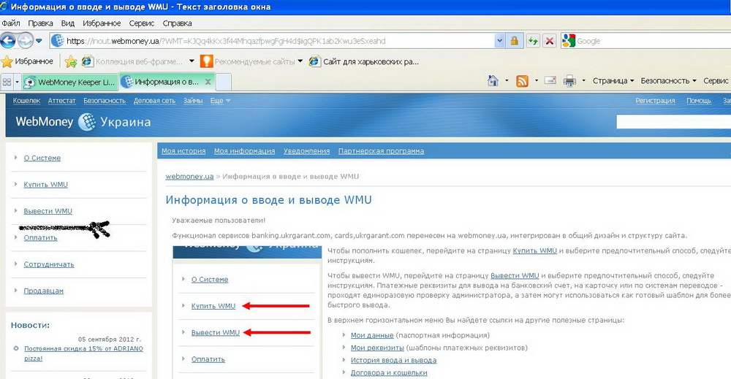Viewport: 731px width, 379px height.
Task: Open Уведомления tab
Action: point(306,151)
